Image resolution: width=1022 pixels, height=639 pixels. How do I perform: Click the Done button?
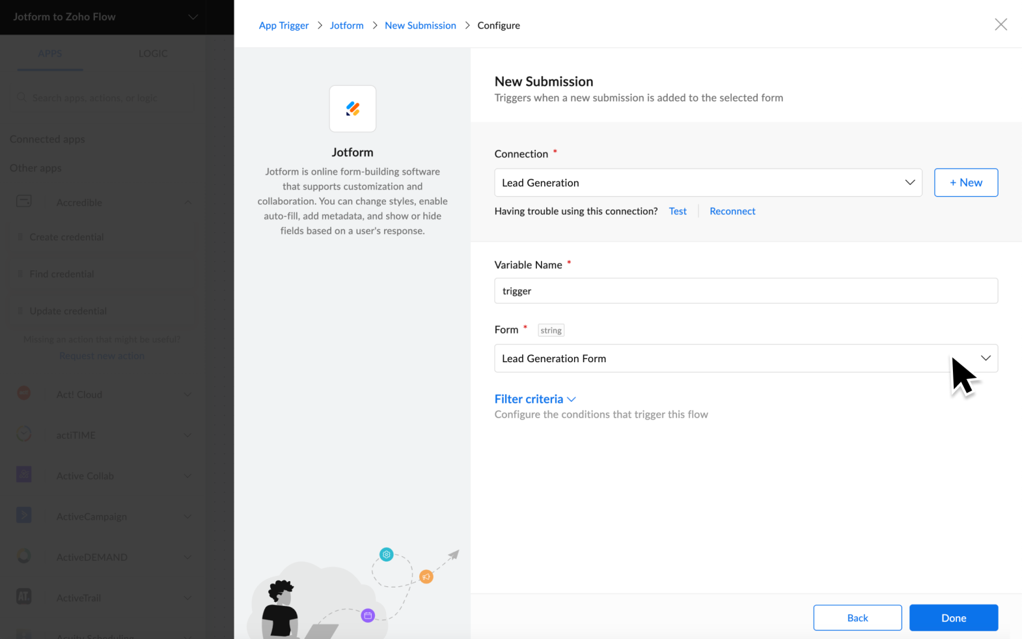(953, 618)
